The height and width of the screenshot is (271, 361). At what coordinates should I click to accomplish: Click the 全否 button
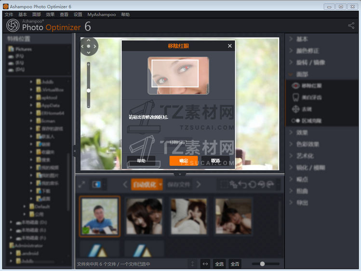pos(235,264)
